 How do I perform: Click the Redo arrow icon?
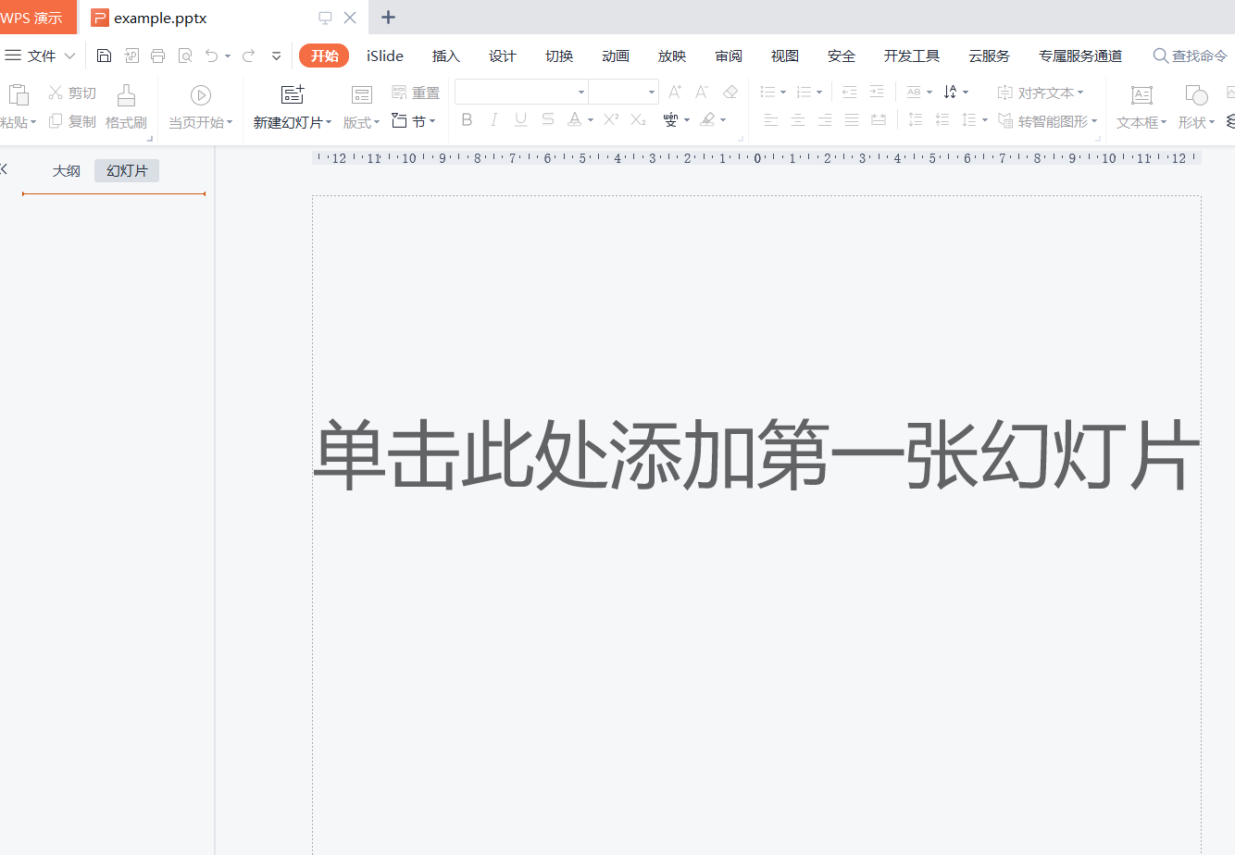coord(248,56)
